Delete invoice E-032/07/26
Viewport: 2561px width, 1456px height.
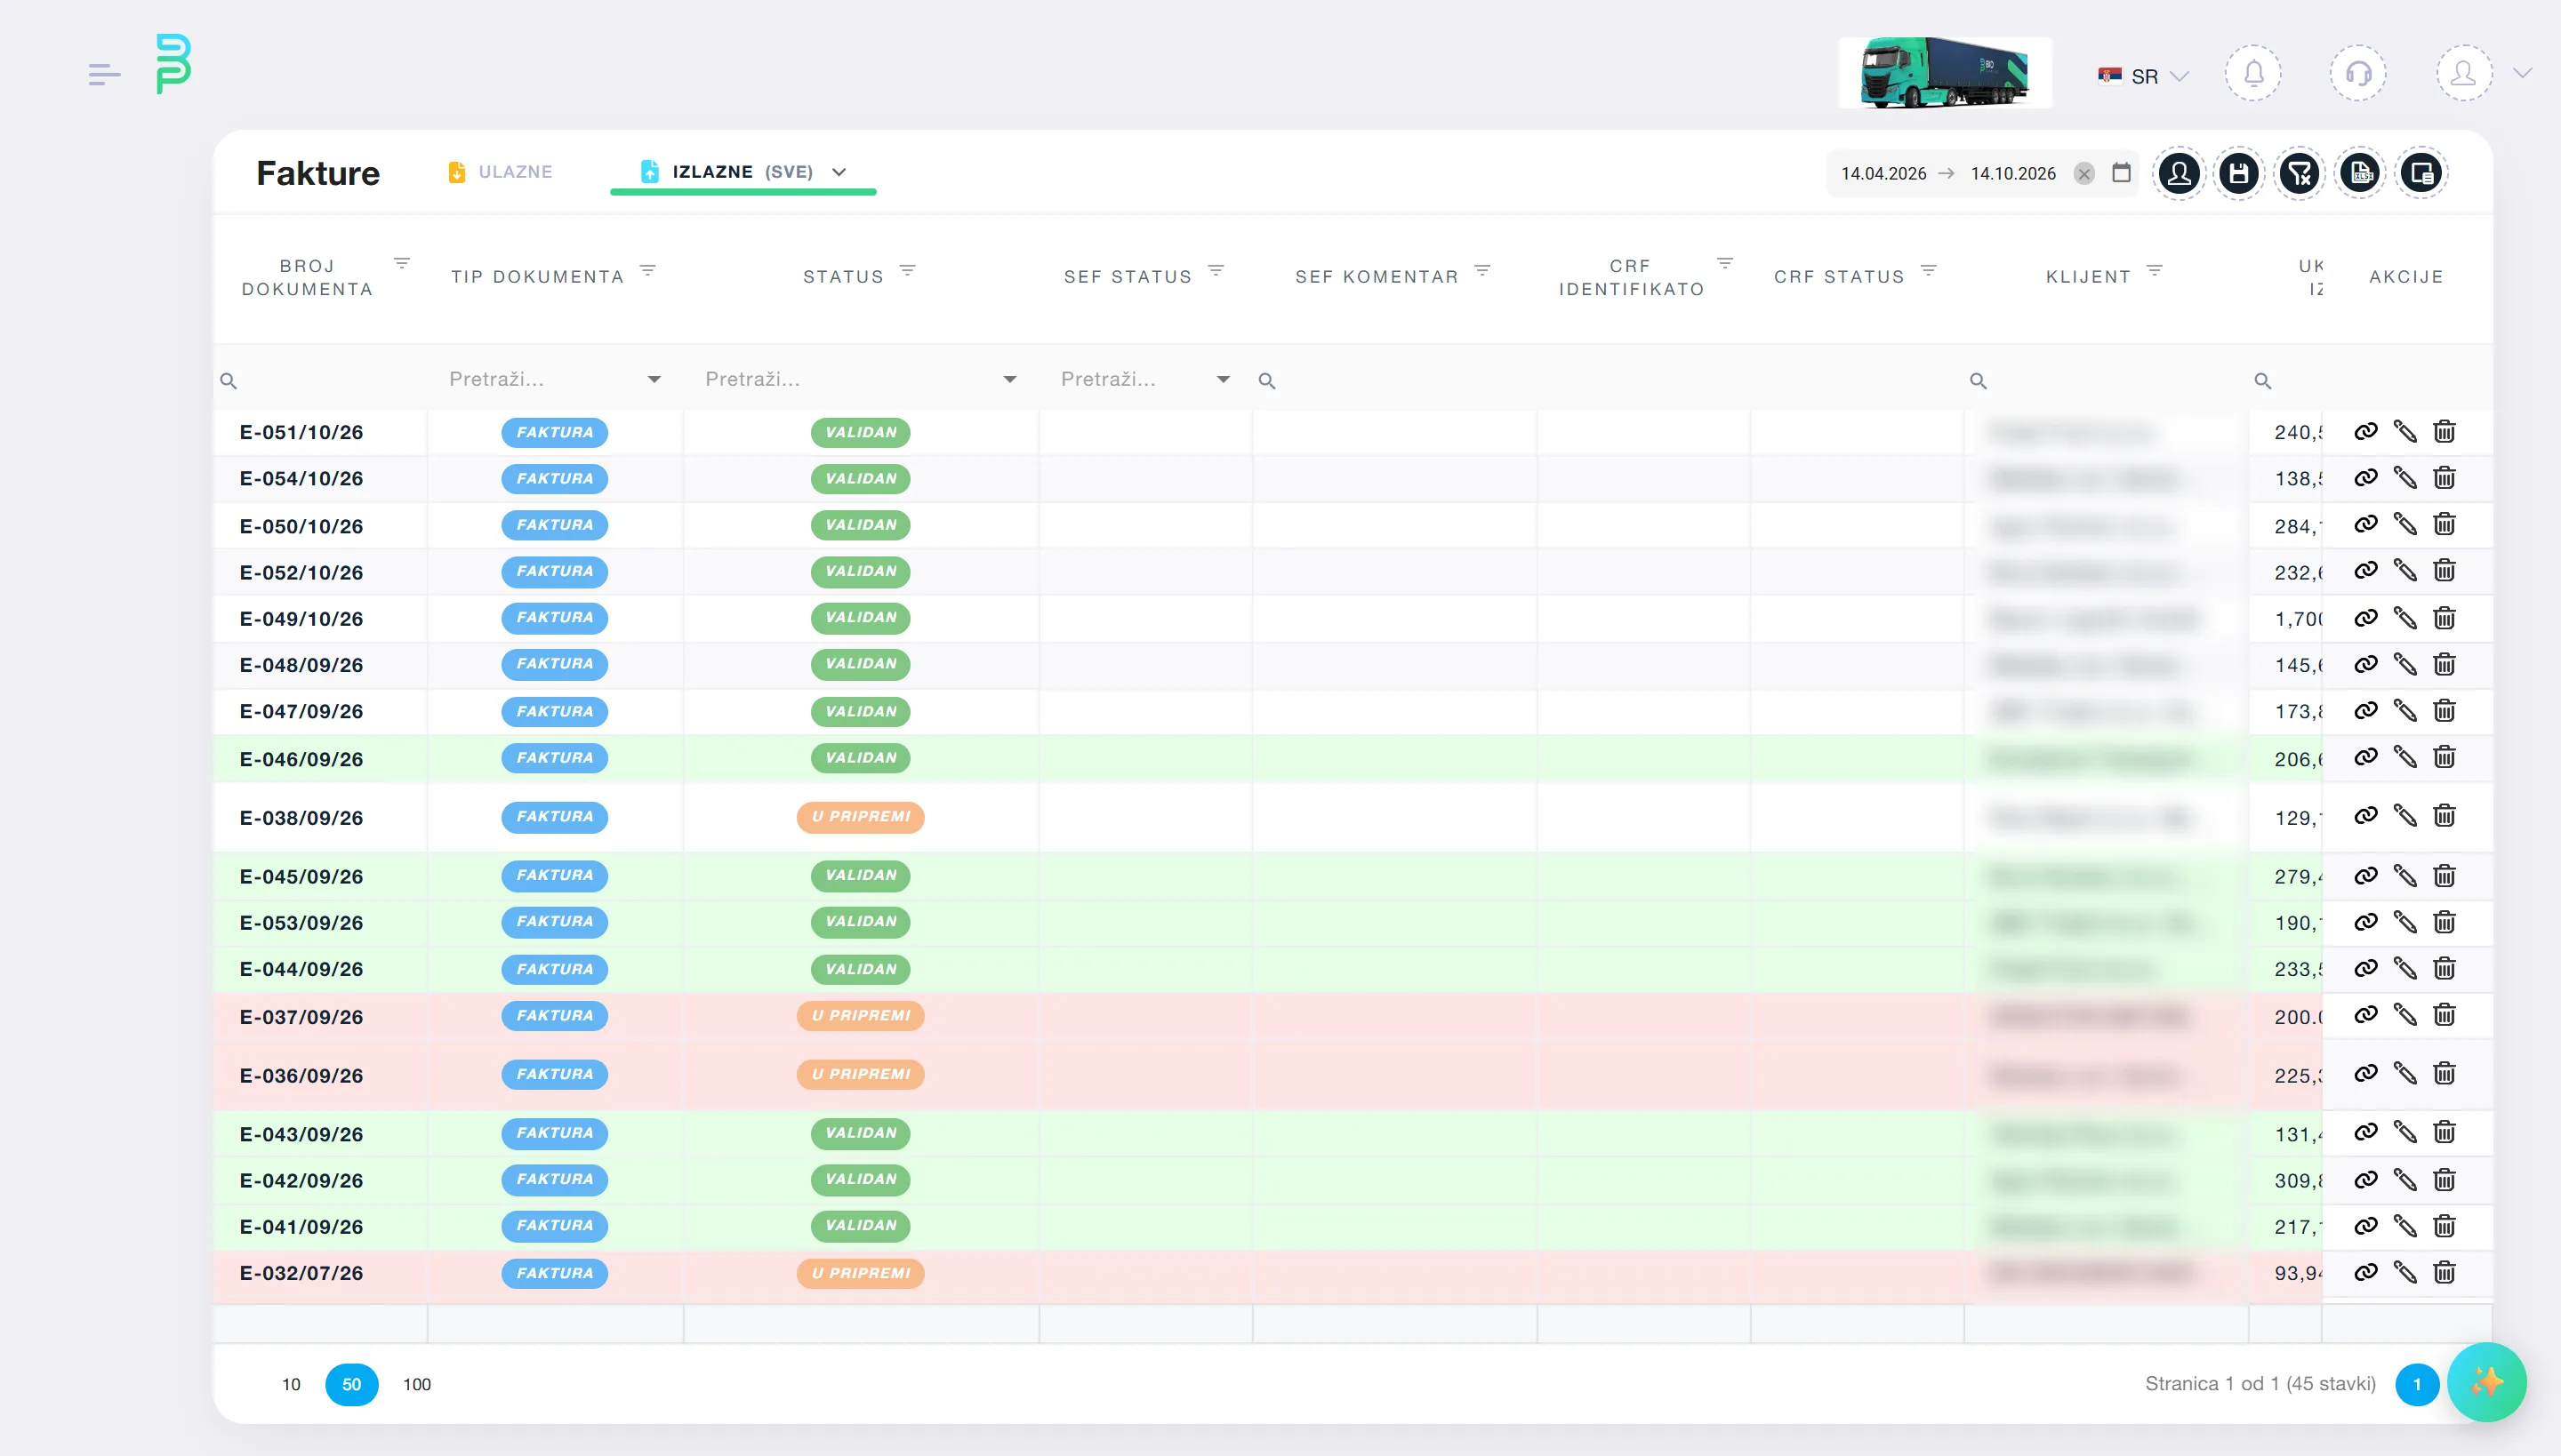coord(2444,1273)
